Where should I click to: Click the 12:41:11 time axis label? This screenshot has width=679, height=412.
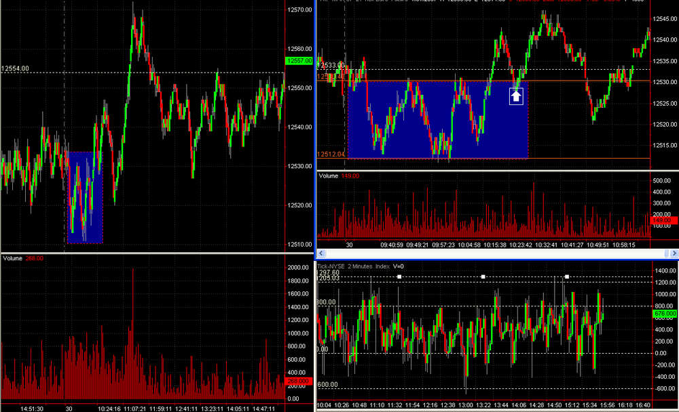click(187, 409)
